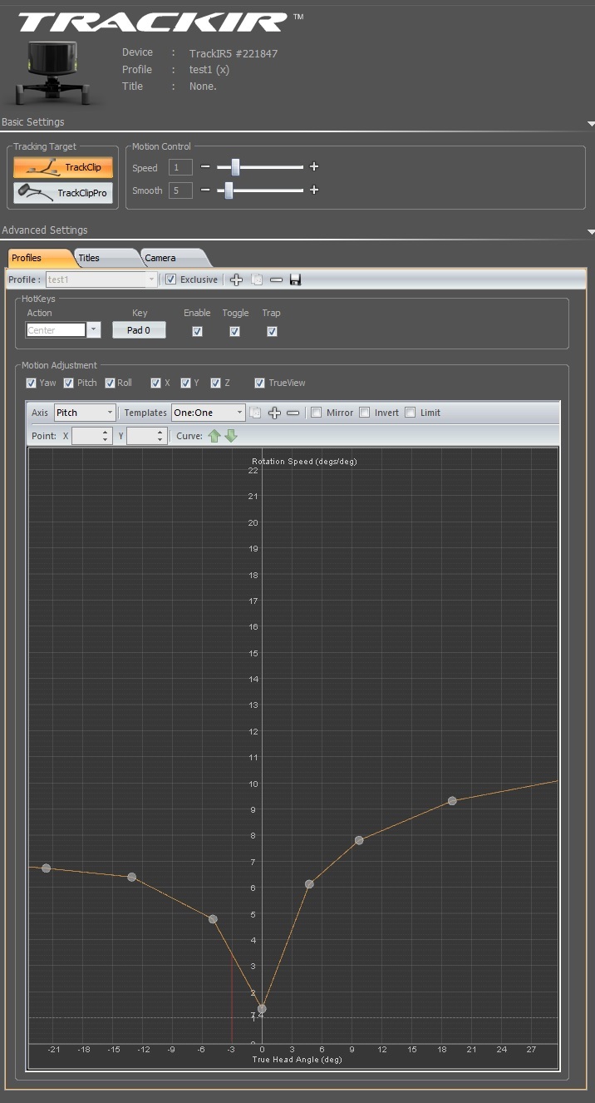Click the Point X value field
Image resolution: width=595 pixels, height=1103 pixels.
pos(91,436)
